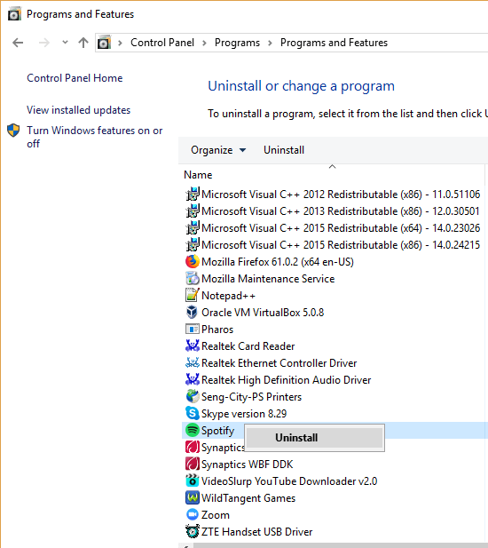Click the Skype icon
Image resolution: width=488 pixels, height=548 pixels.
click(x=193, y=413)
